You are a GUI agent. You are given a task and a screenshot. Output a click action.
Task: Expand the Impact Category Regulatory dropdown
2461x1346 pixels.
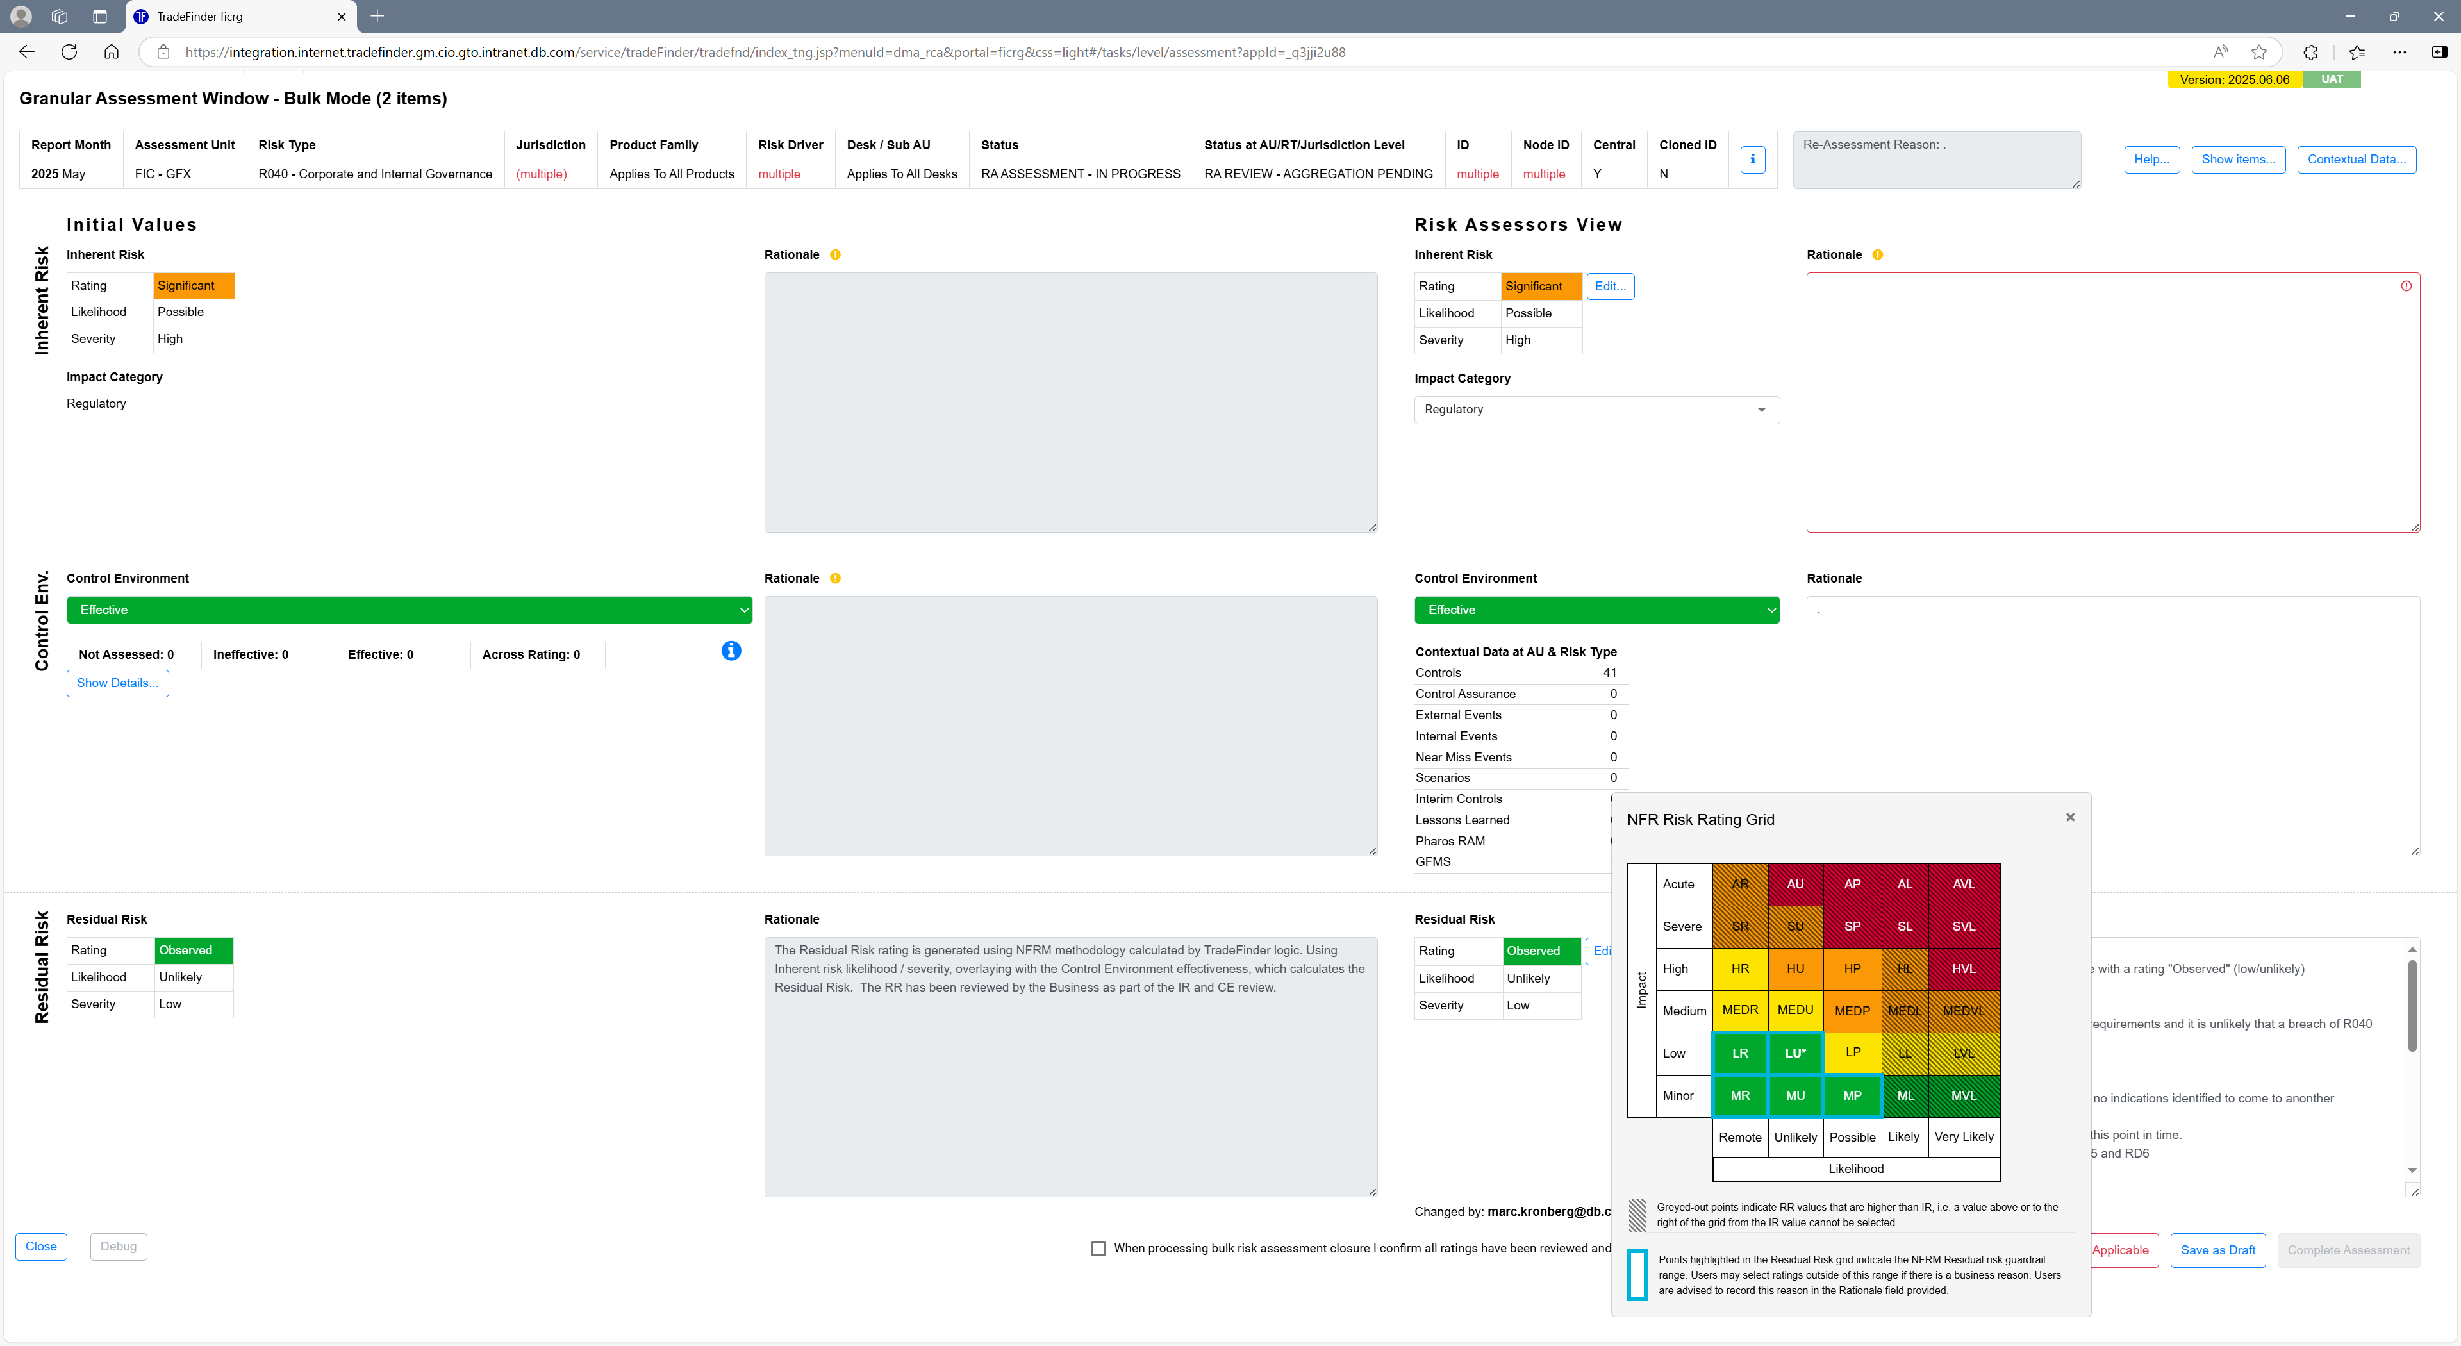(x=1595, y=410)
